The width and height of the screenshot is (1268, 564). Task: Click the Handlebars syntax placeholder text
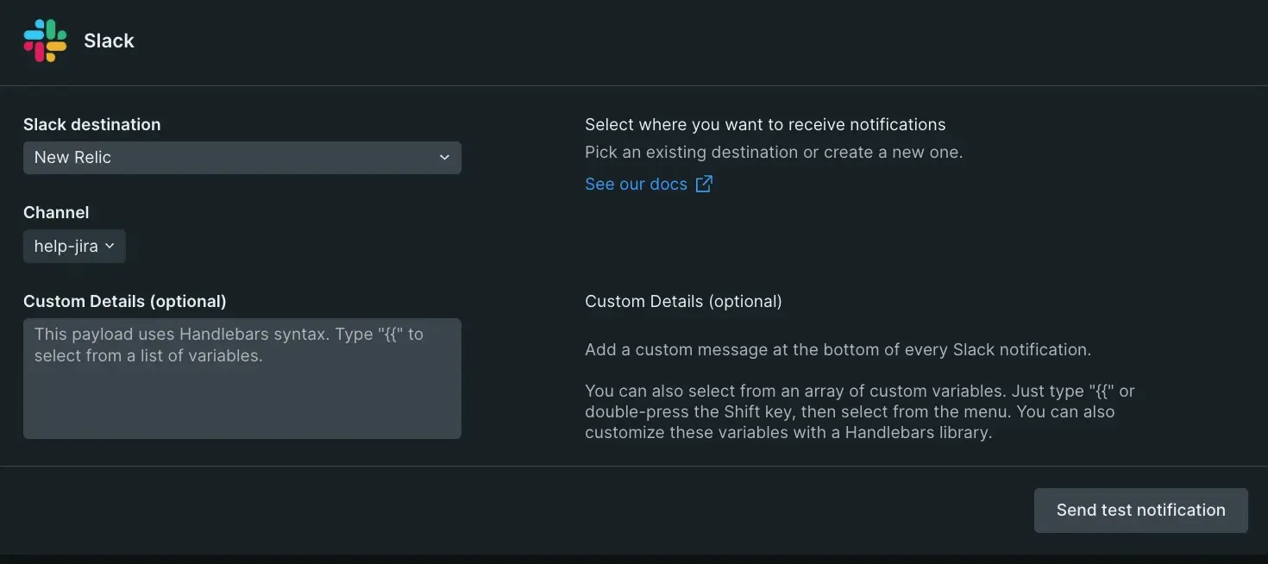tap(229, 344)
